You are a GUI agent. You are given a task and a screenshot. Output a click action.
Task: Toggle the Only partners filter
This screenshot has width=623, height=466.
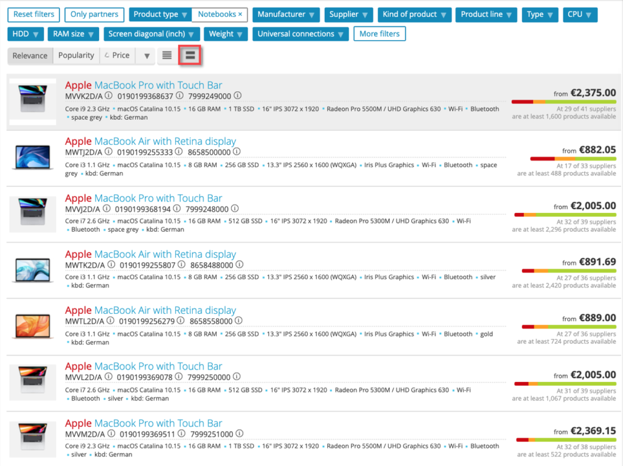click(94, 15)
